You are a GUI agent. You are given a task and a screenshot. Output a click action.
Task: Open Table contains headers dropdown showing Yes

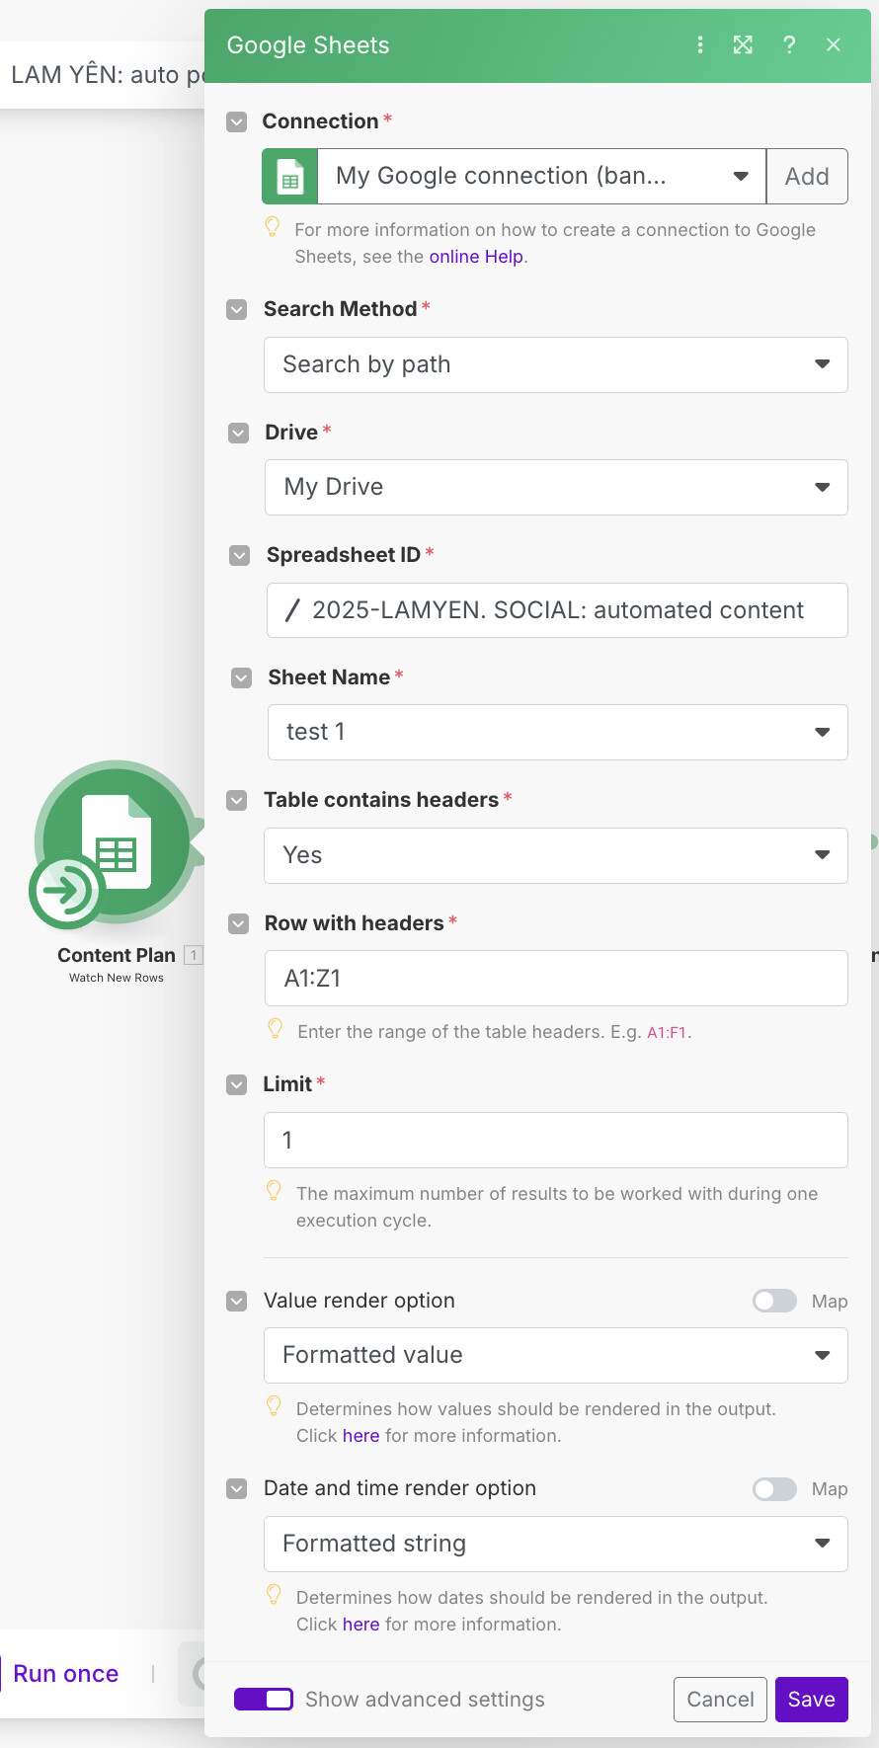[x=556, y=855]
